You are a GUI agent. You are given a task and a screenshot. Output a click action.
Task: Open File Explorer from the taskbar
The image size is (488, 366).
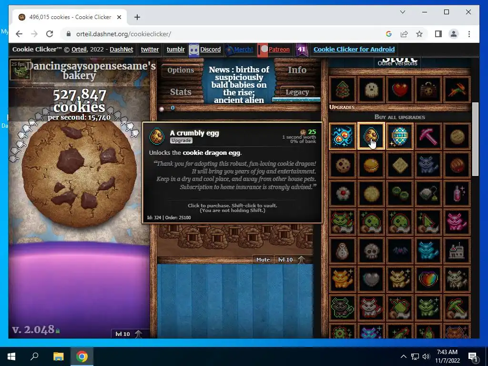tap(58, 356)
